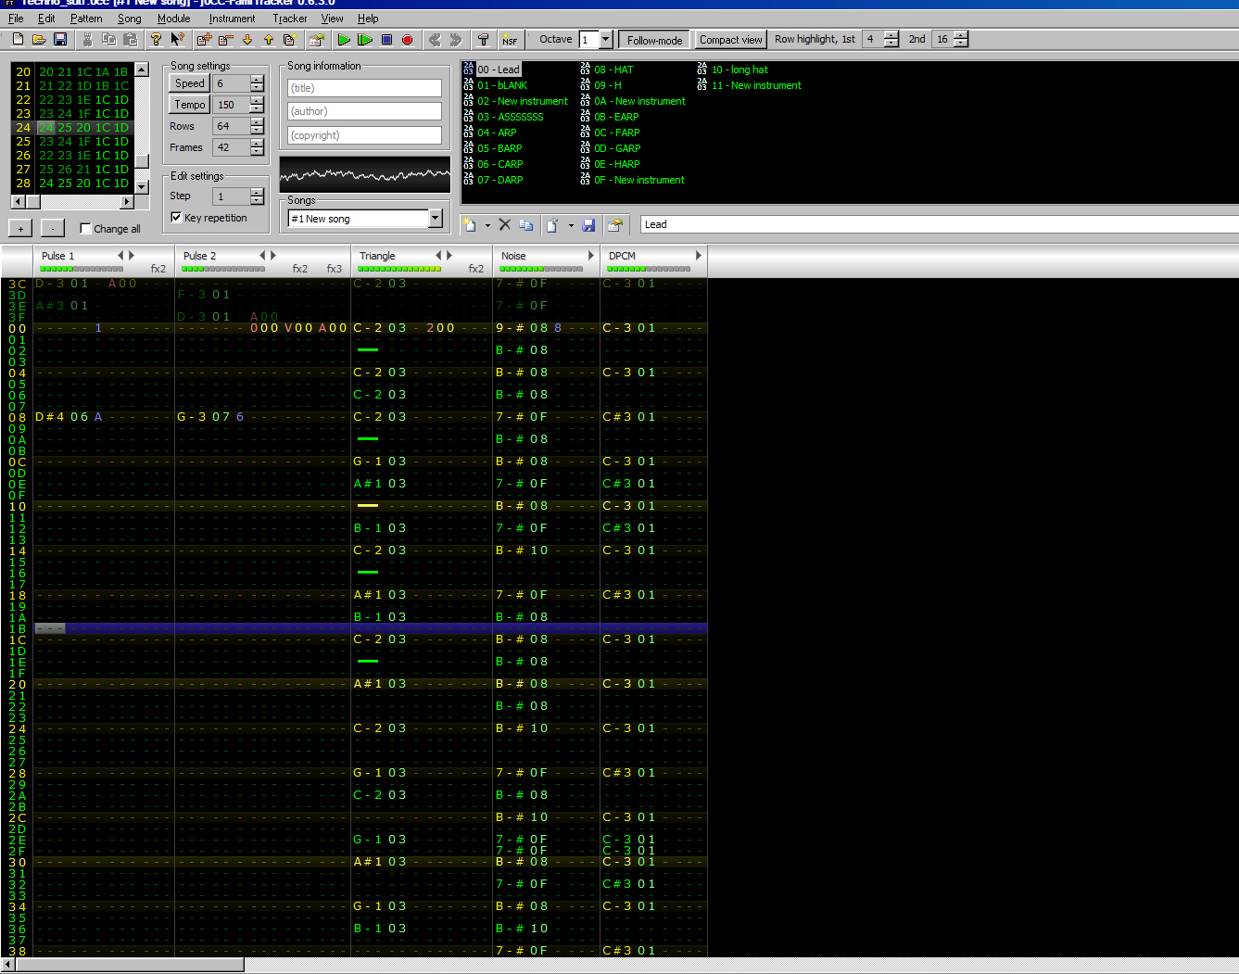Enable the Change all checkbox

pos(86,229)
